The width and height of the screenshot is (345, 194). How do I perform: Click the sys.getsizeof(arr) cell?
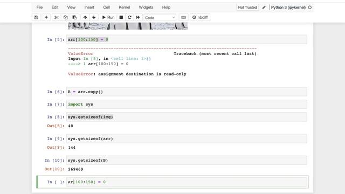187,138
